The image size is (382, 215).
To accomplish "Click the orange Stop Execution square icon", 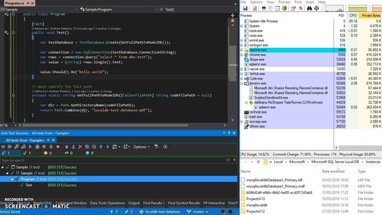I will [x=58, y=147].
